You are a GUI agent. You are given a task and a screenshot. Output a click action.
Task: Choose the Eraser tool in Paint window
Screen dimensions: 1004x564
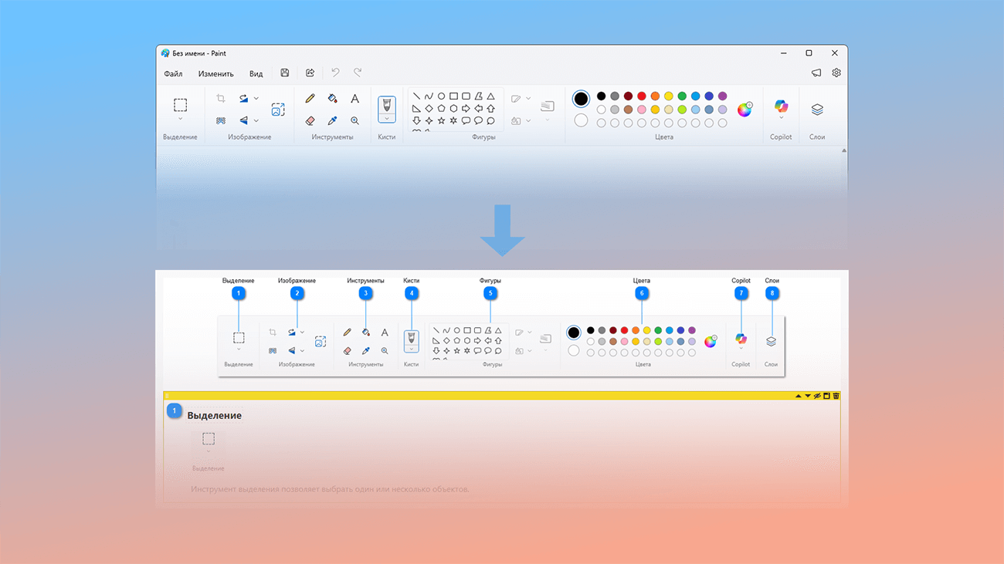pos(310,121)
